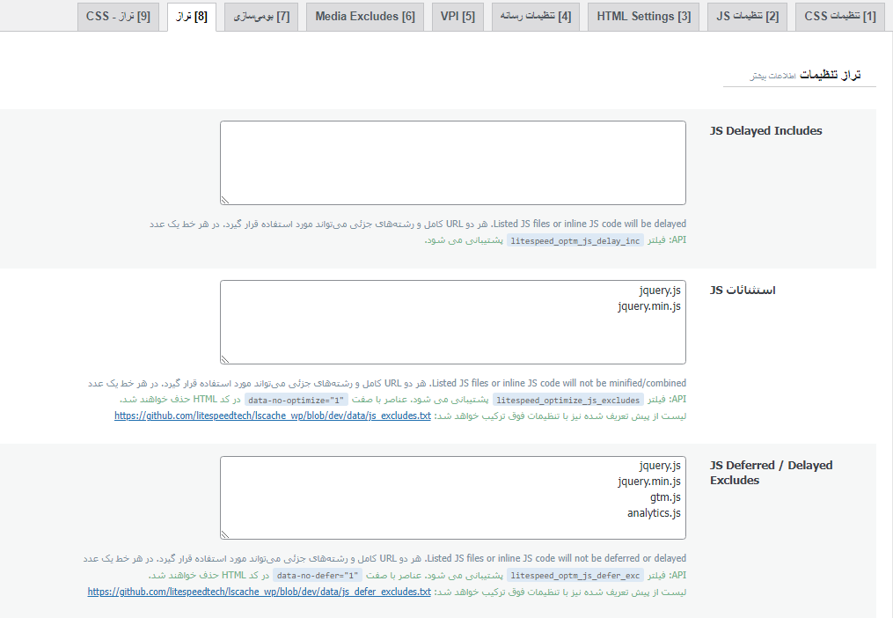This screenshot has height=618, width=893.
Task: Focus the استثنائات JS textarea
Action: tap(452, 322)
